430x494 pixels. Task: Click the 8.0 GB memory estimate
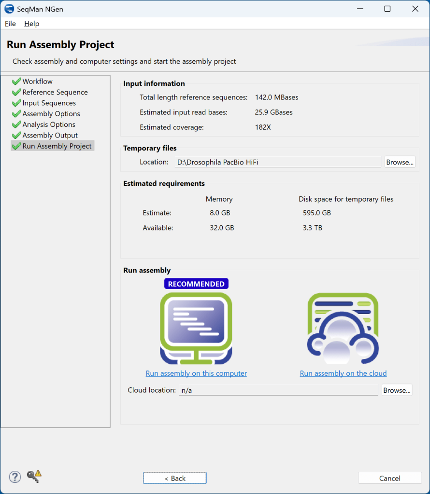point(220,213)
